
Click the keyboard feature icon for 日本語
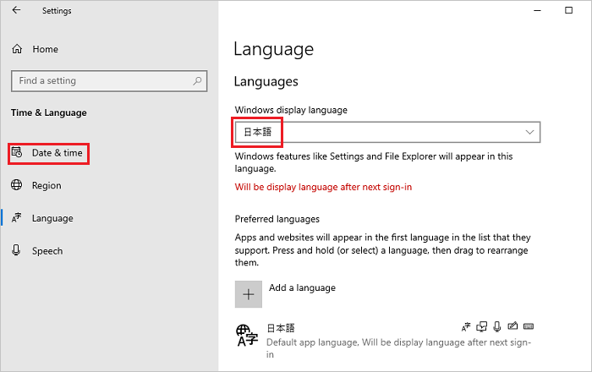529,326
